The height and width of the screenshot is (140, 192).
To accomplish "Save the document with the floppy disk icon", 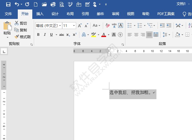I will tap(8, 4).
